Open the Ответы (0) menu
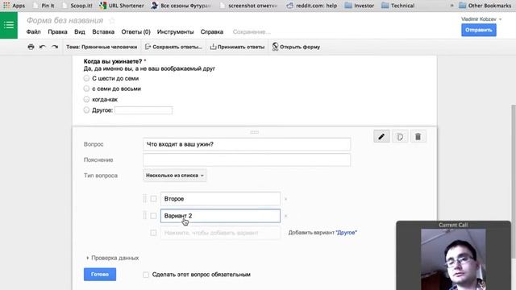 [x=135, y=32]
